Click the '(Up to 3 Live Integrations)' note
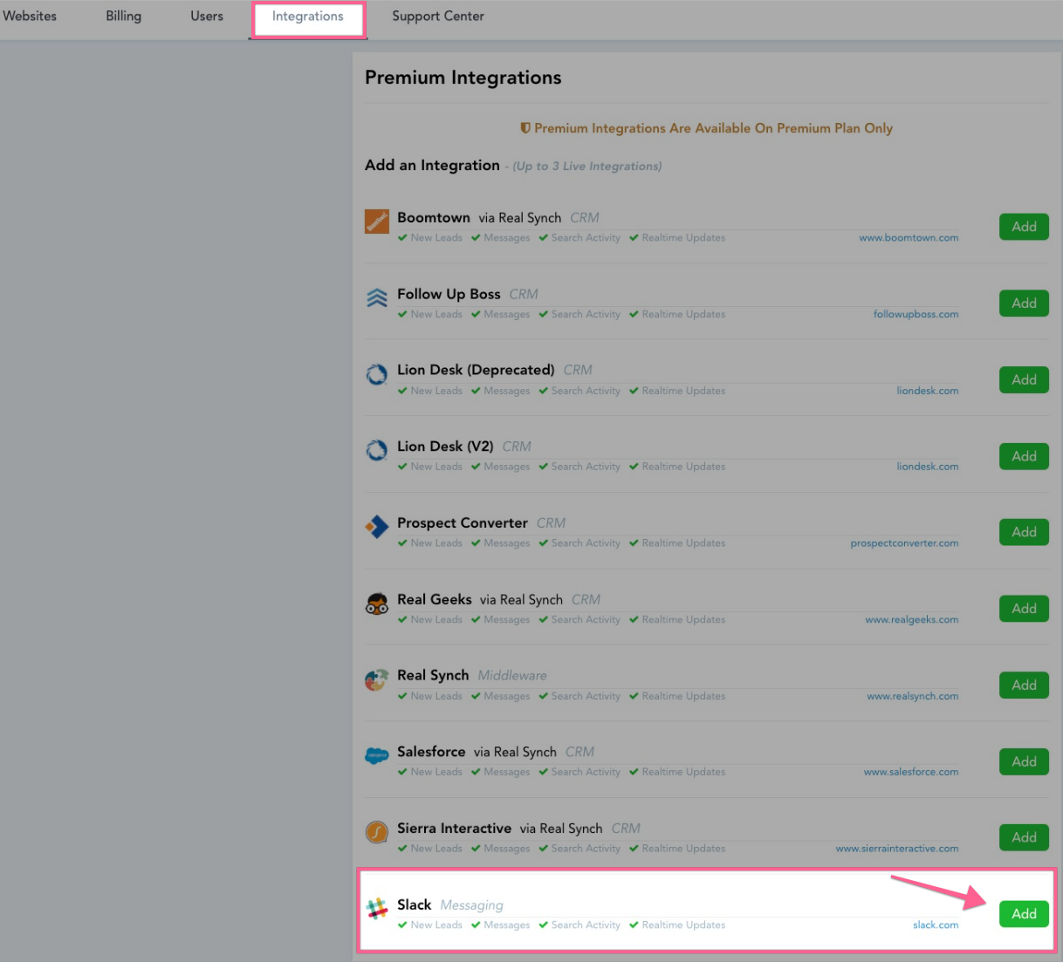This screenshot has height=962, width=1063. coord(587,167)
